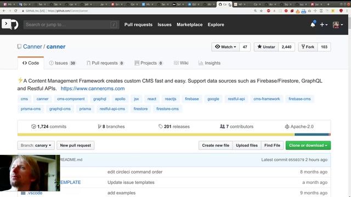Open the Insights tab
The width and height of the screenshot is (351, 197).
tap(210, 63)
